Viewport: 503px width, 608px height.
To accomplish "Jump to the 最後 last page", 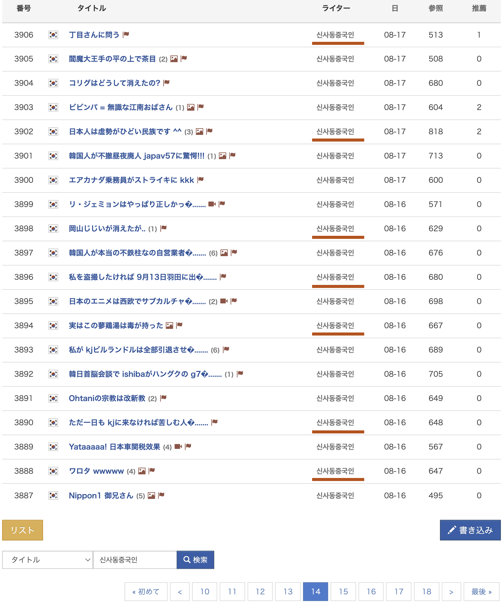I will coord(481,592).
